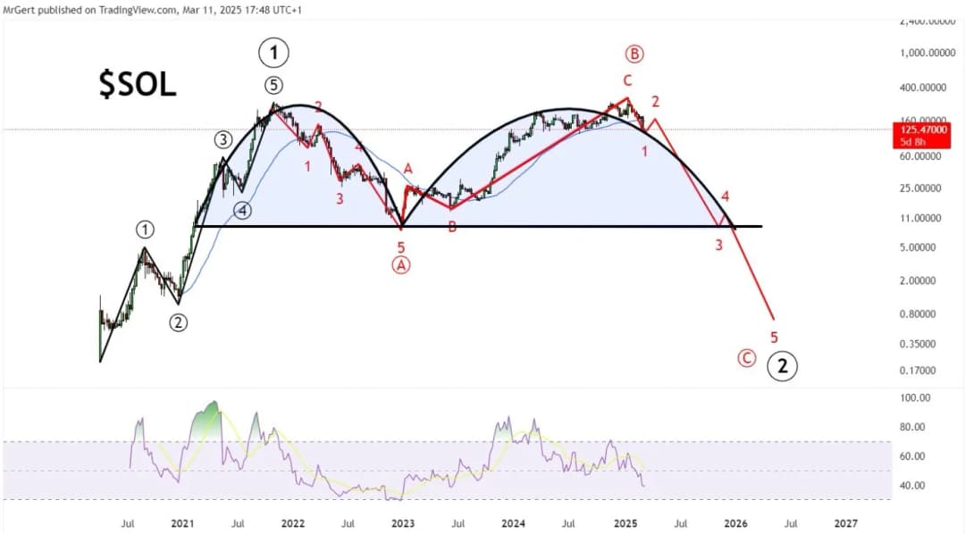Click the red 125.47000 current price label
Screen dimensions: 965x534
click(x=919, y=130)
